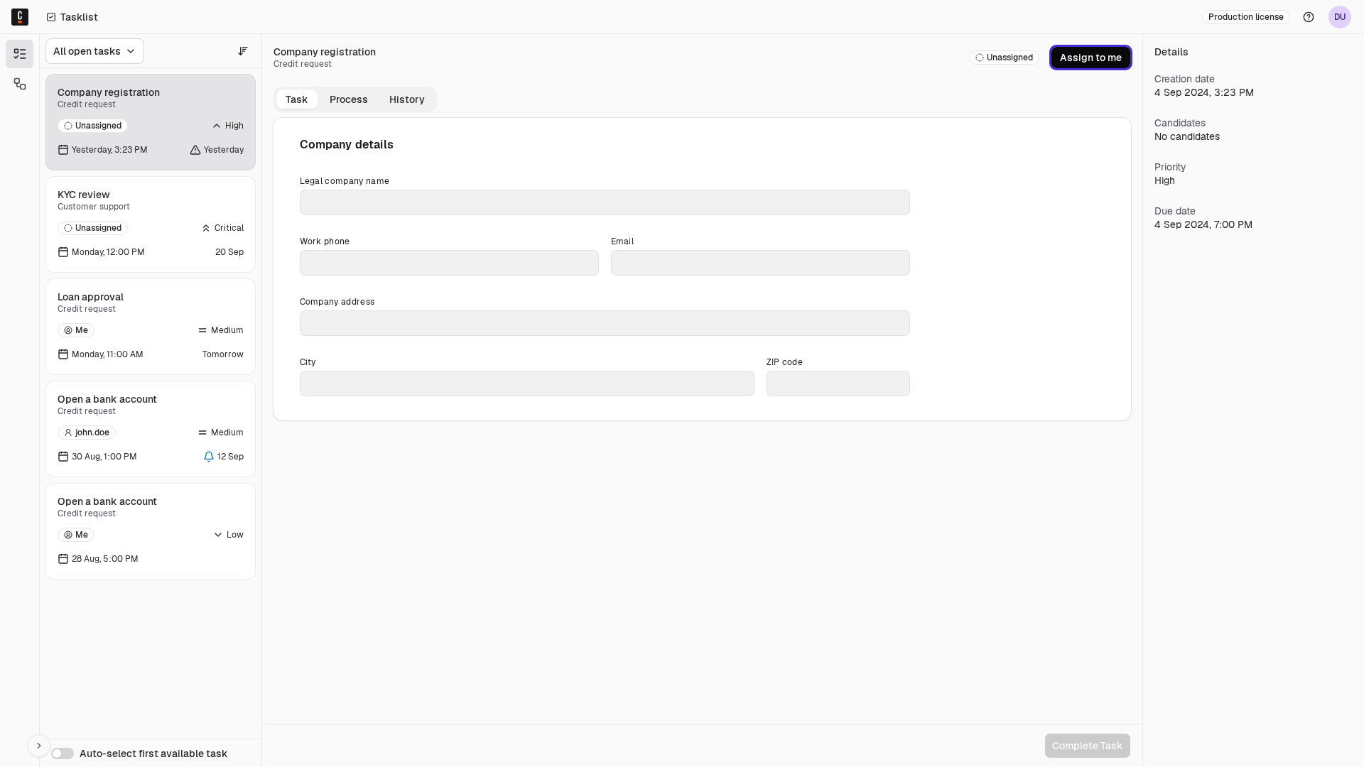
Task: Open the DU user avatar menu
Action: pos(1340,17)
